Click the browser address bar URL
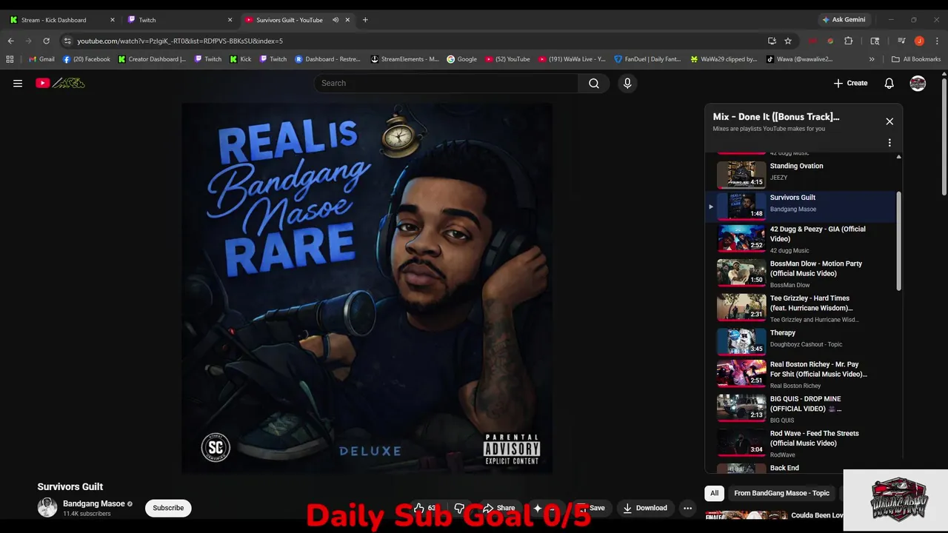 click(x=180, y=41)
